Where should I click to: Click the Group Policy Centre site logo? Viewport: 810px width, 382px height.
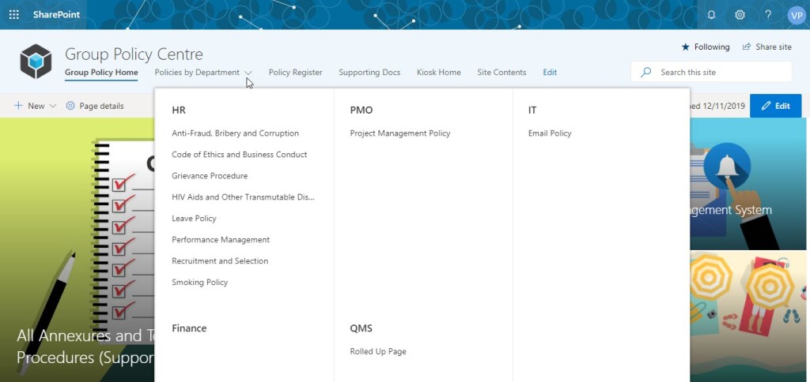36,61
